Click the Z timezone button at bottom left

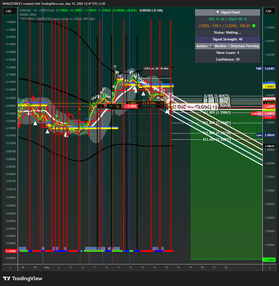click(10, 268)
